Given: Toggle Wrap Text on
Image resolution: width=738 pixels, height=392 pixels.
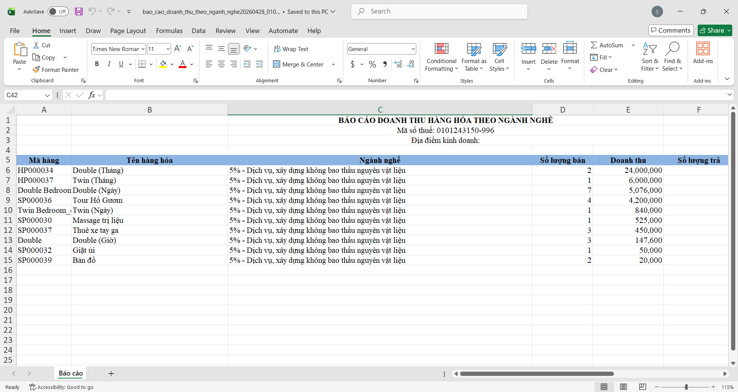Looking at the screenshot, I should [291, 49].
